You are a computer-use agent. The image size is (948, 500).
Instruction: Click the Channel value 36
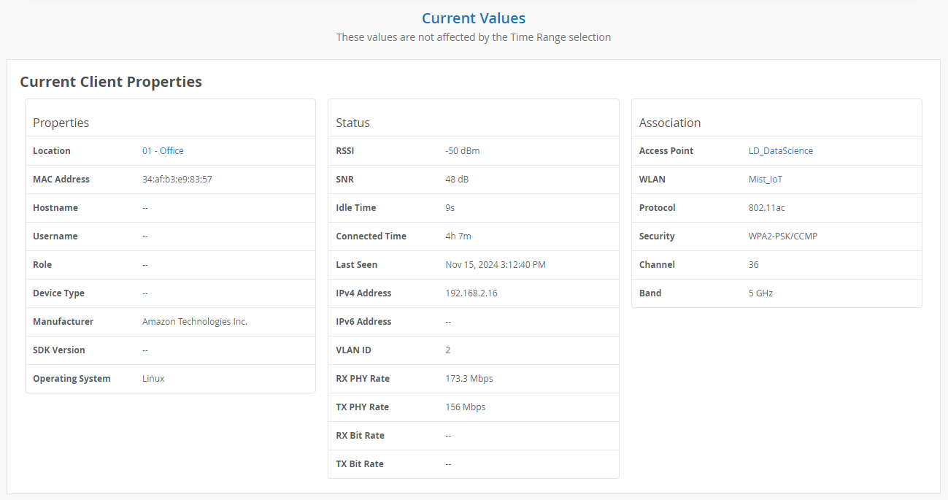[x=753, y=265]
